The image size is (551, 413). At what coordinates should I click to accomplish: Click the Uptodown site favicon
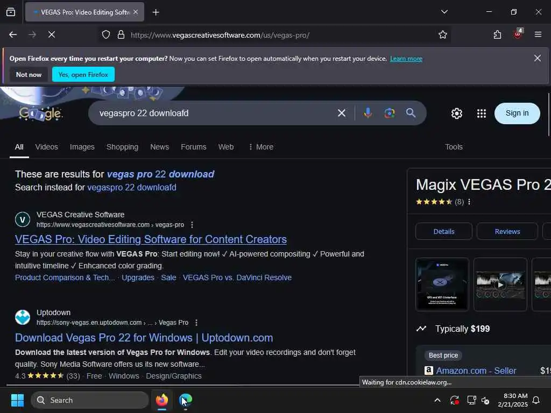(23, 317)
